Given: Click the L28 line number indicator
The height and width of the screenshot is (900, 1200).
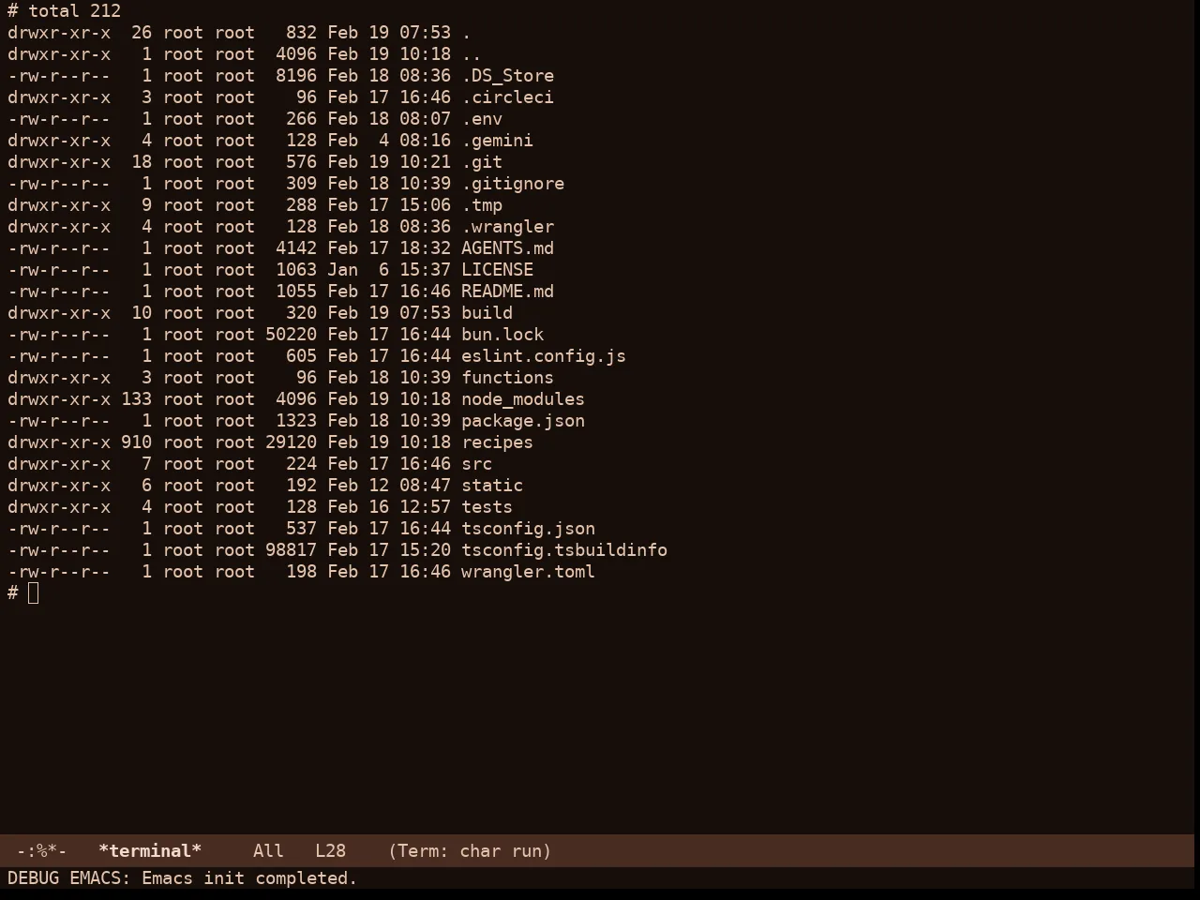Looking at the screenshot, I should 330,851.
